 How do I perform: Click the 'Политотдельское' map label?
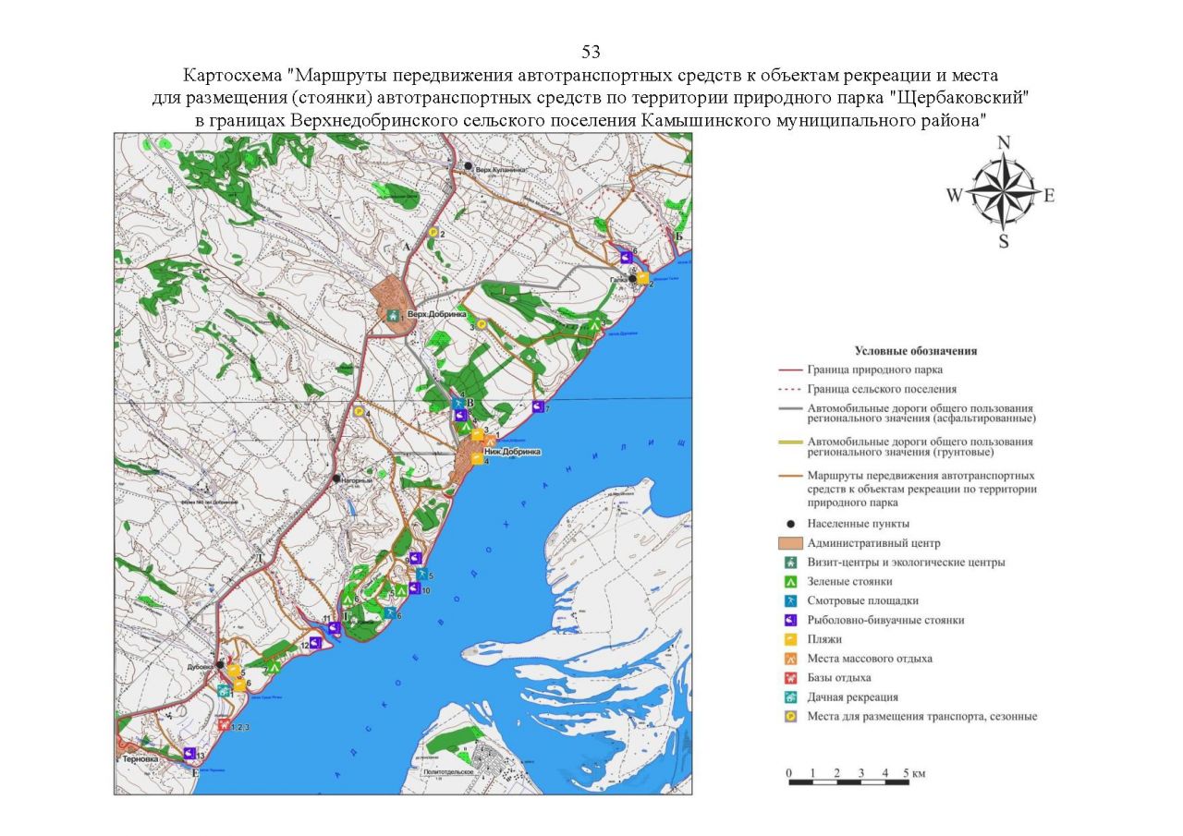(x=447, y=773)
